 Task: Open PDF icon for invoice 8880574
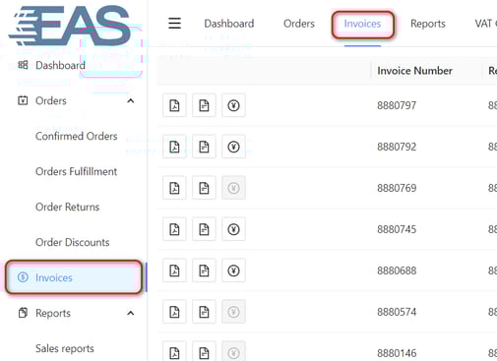tap(174, 312)
